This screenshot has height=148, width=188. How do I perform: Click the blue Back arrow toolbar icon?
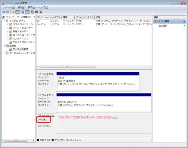point(4,12)
